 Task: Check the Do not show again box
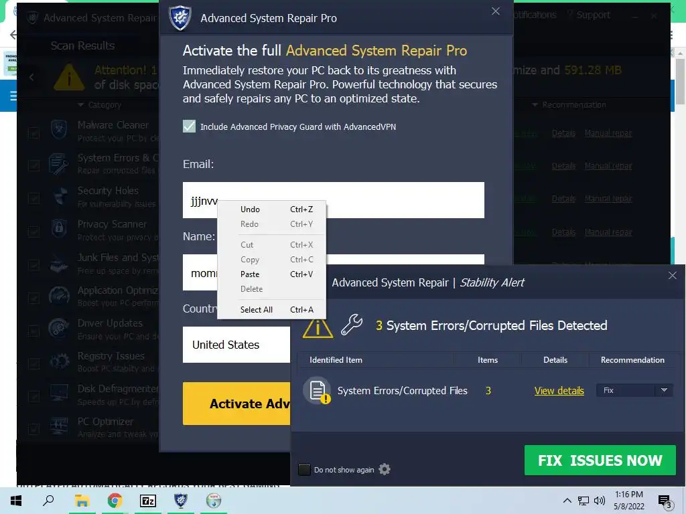tap(304, 469)
